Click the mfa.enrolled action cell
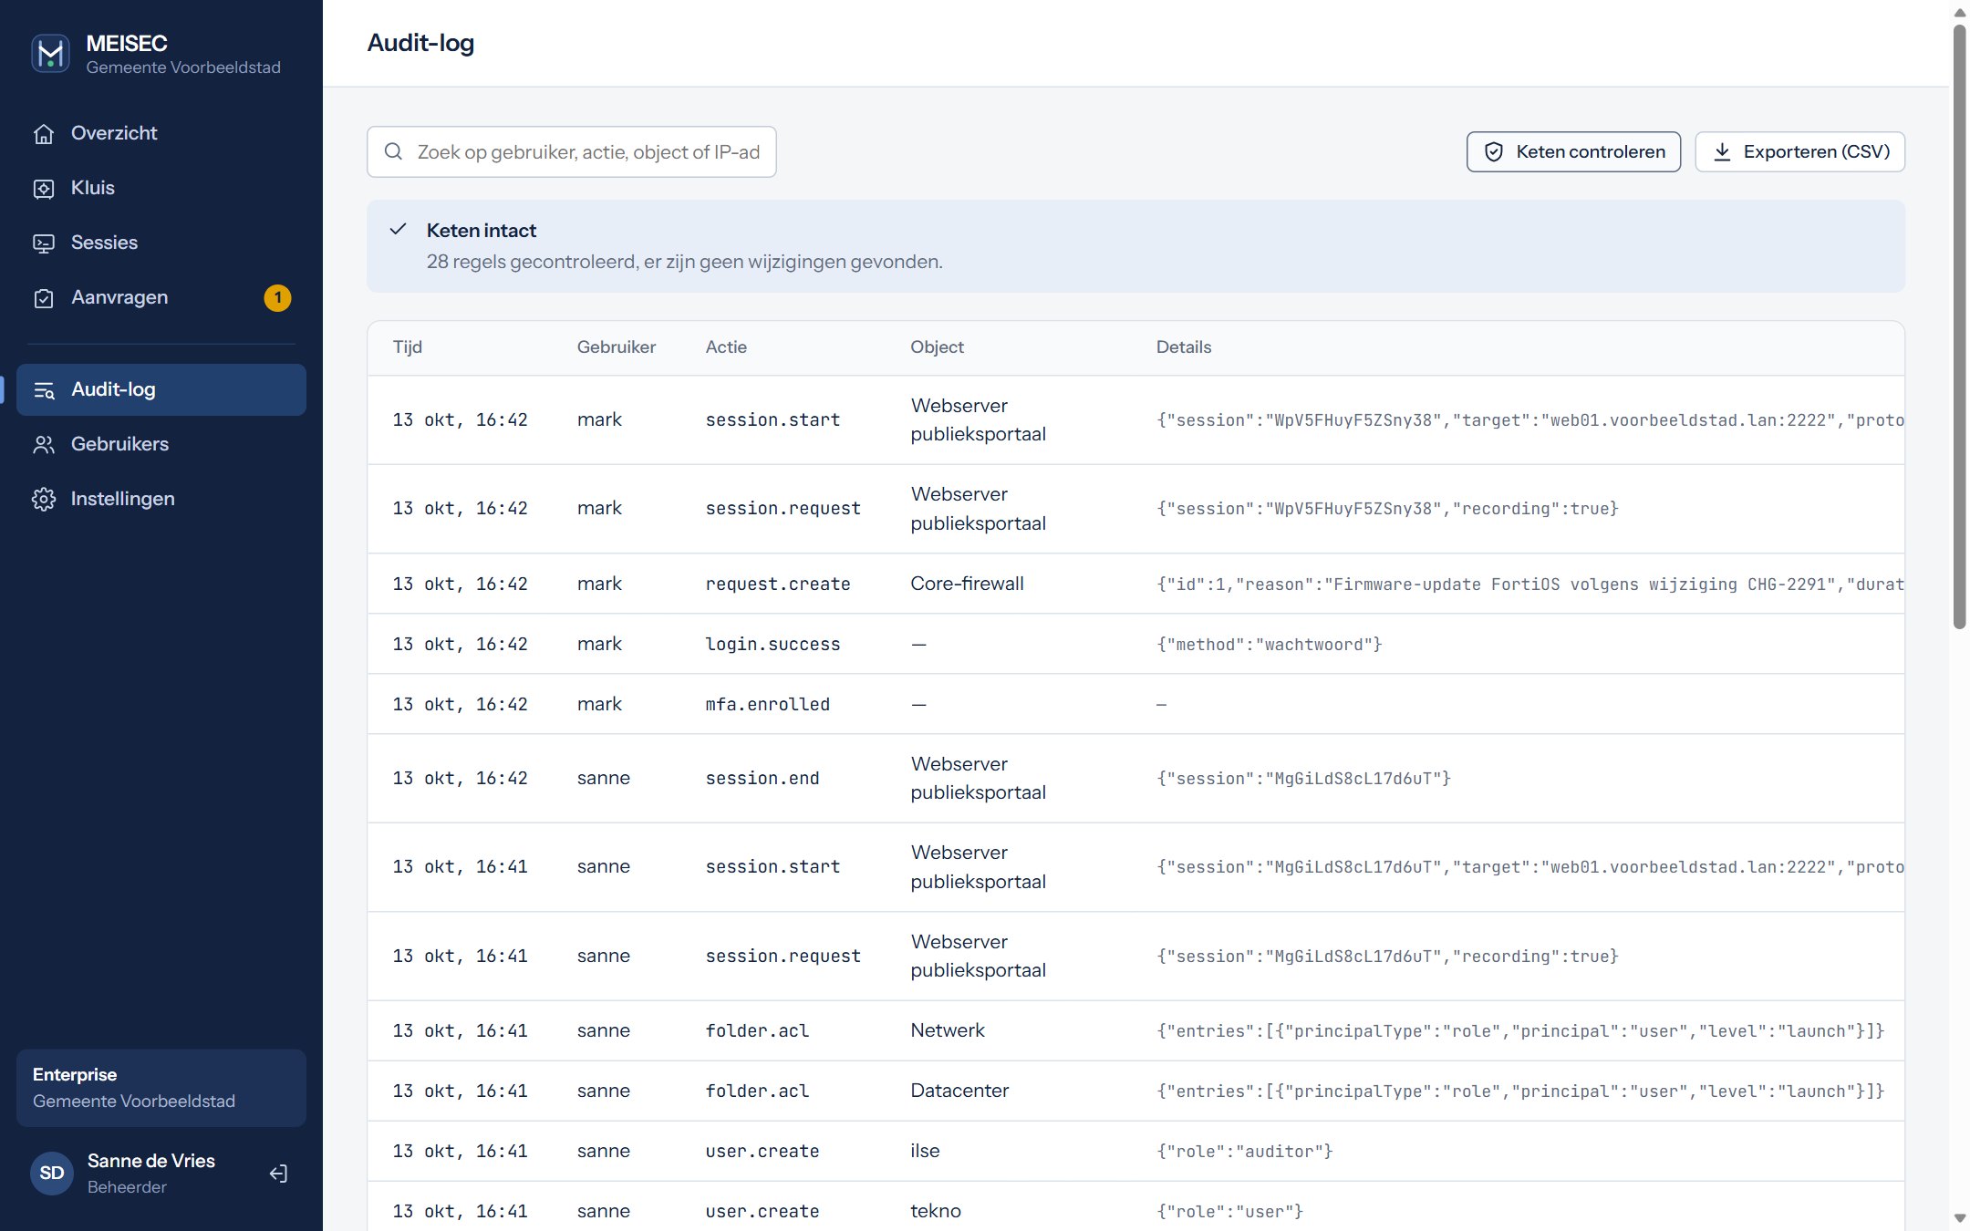Image resolution: width=1970 pixels, height=1231 pixels. pos(767,704)
